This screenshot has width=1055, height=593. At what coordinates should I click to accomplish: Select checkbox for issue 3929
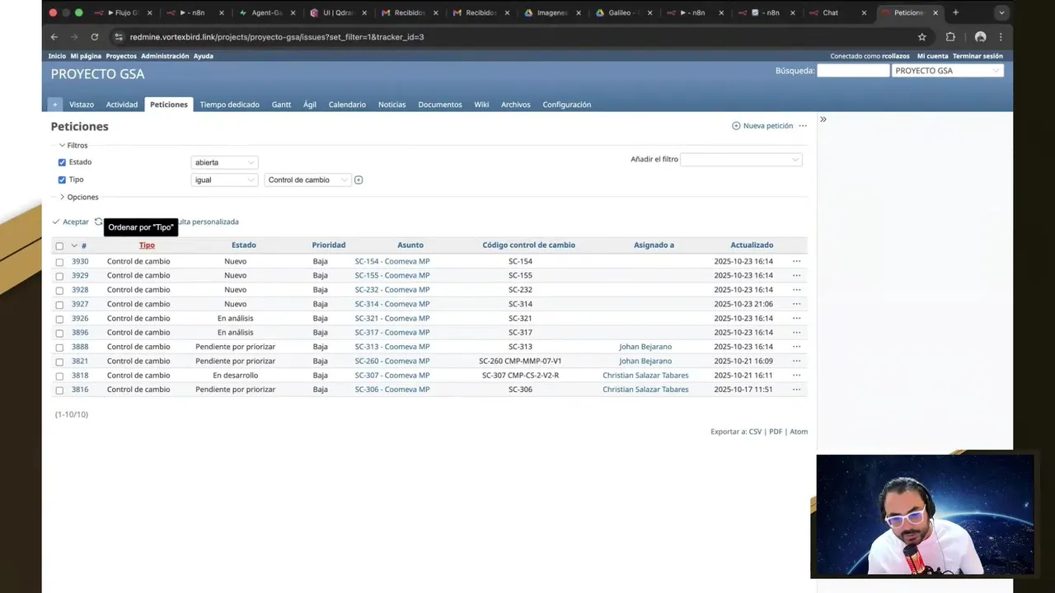pyautogui.click(x=59, y=276)
